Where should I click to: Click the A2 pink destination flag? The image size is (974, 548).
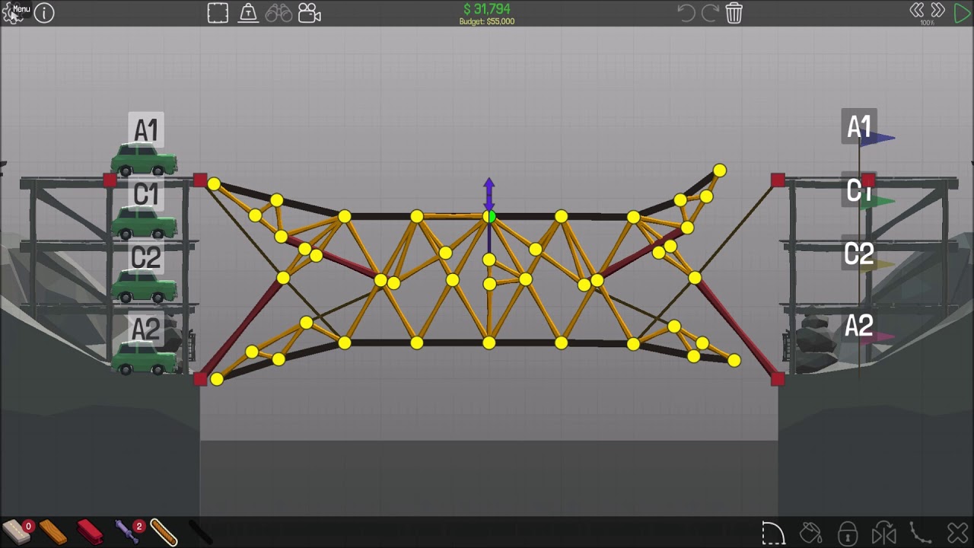(878, 336)
